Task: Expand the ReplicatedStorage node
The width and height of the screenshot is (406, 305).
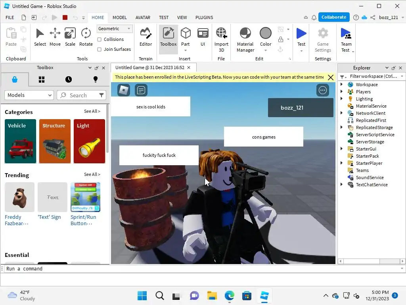Action: coord(341,127)
